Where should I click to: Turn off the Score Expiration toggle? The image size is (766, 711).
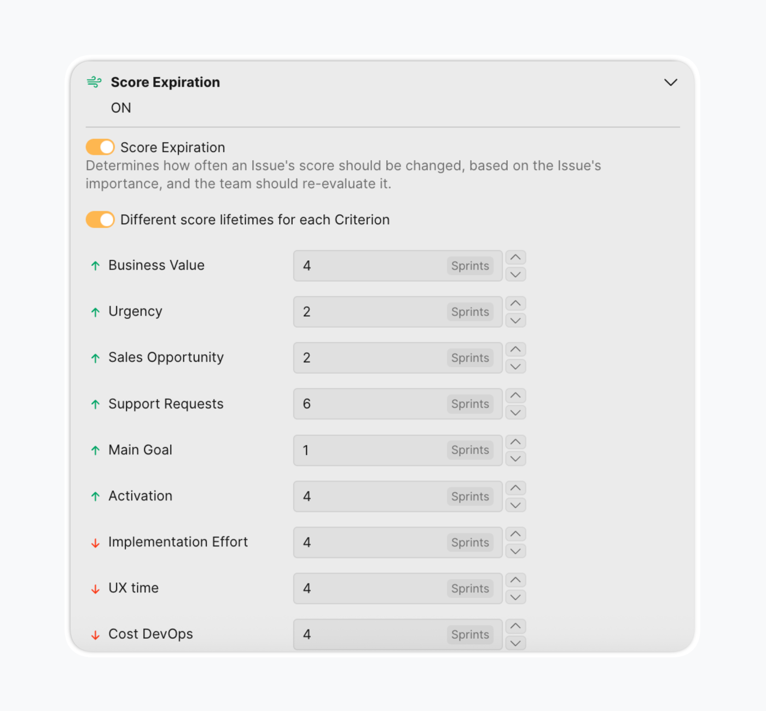tap(100, 147)
